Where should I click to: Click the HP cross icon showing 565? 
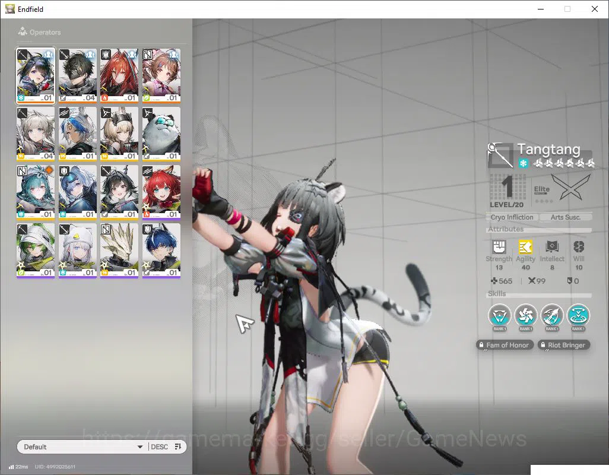(494, 280)
